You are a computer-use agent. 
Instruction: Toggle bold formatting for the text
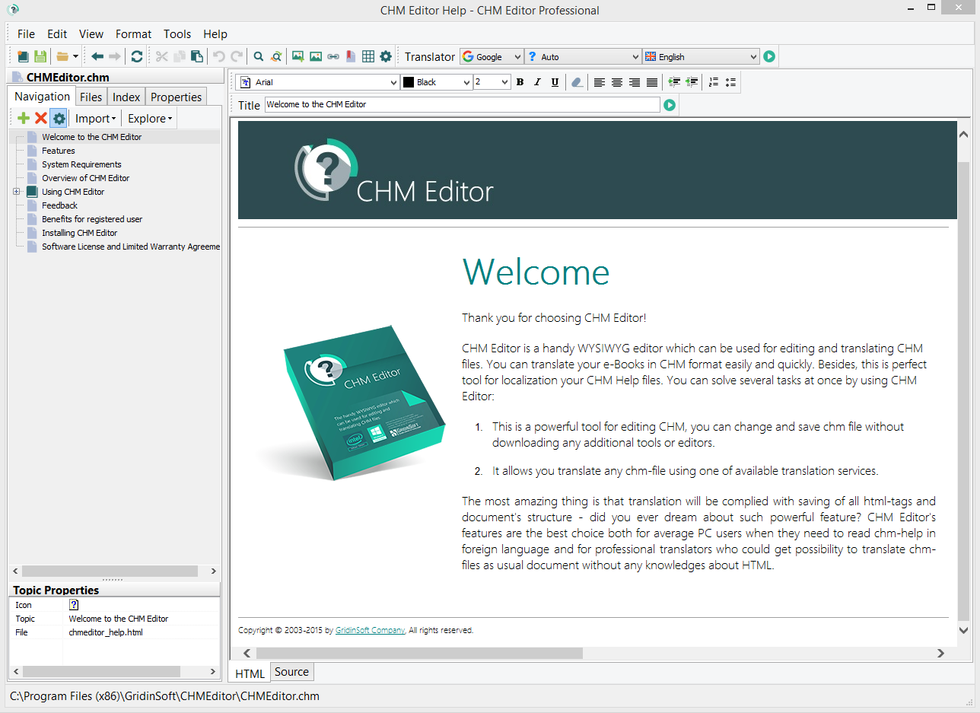(x=520, y=82)
